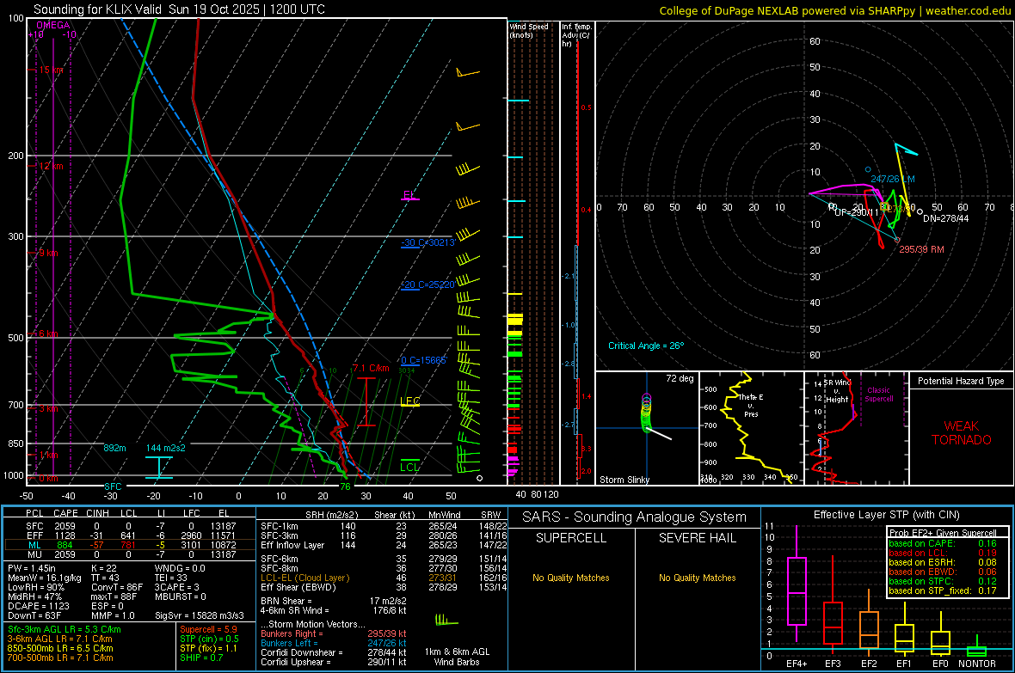Click 'No Quality Matches' under SEVERE HAIL
Viewport: 1015px width, 673px height.
(x=697, y=578)
